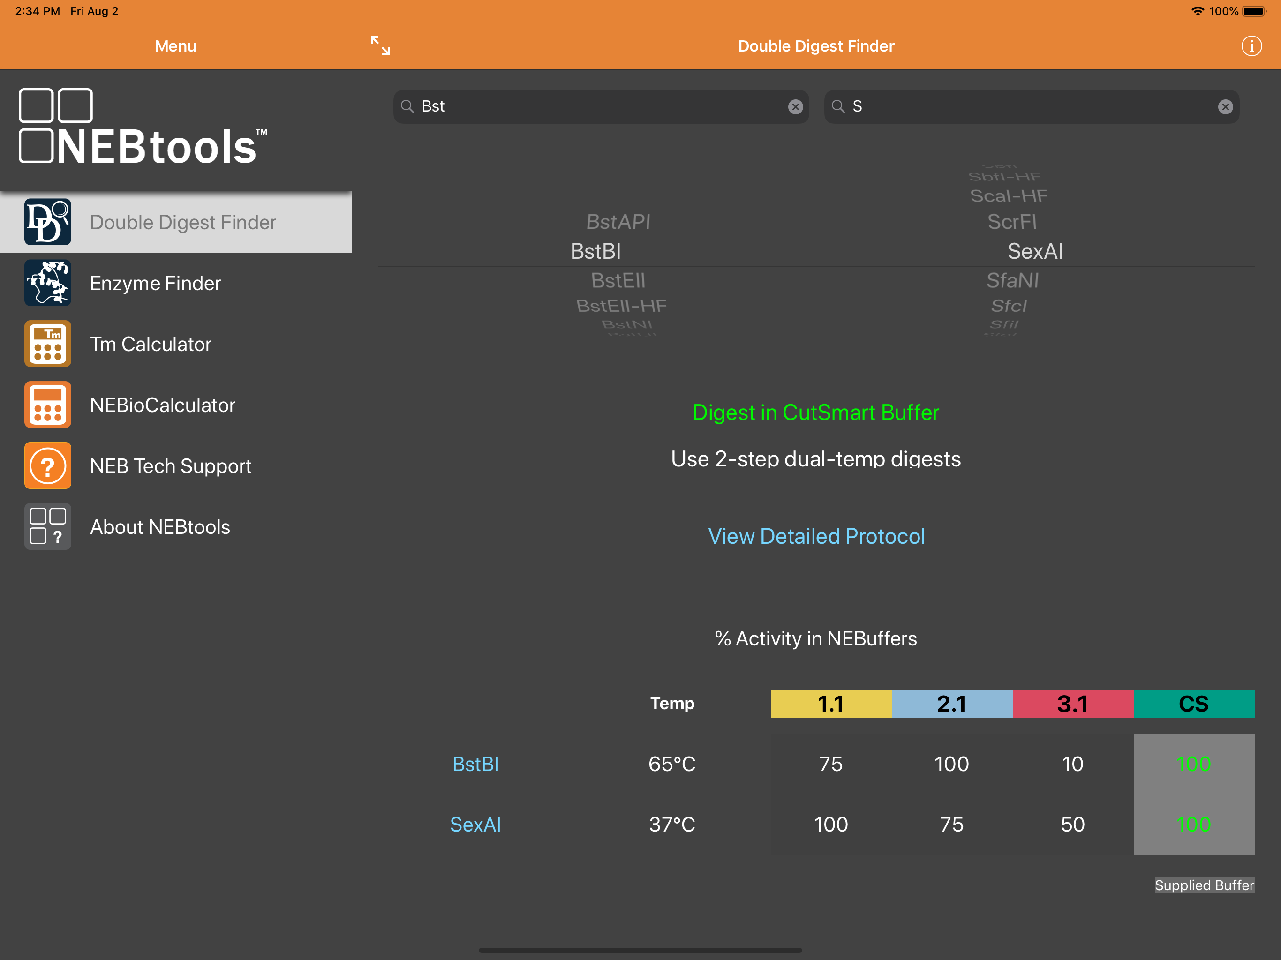The width and height of the screenshot is (1281, 960).
Task: Open the Double Digest Finder sidebar icon
Action: (x=47, y=222)
